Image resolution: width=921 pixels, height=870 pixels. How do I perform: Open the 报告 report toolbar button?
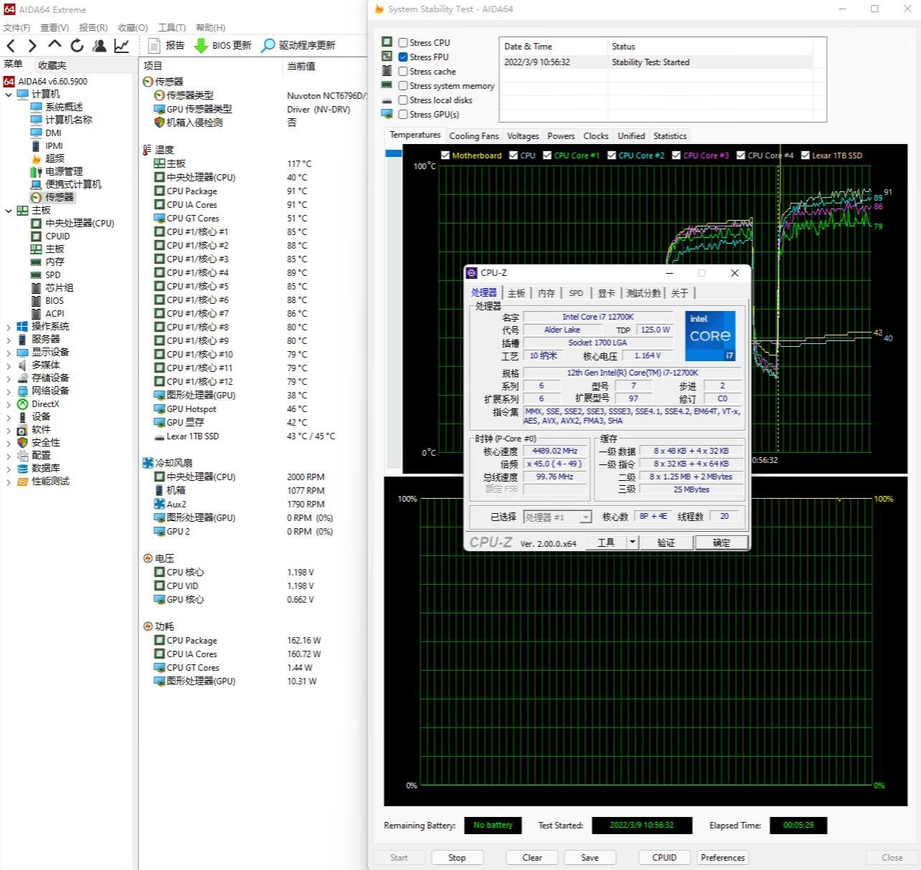click(166, 45)
